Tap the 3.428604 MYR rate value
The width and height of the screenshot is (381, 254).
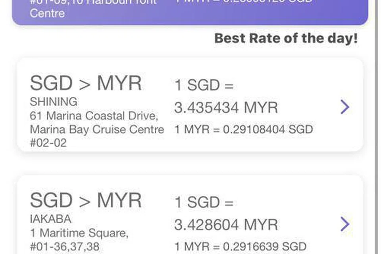226,225
